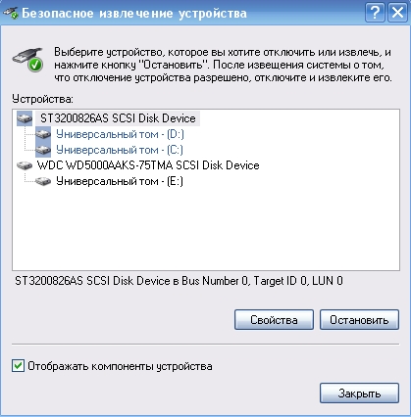Click the drive icon beside volume (C:)
This screenshot has width=411, height=417.
pyautogui.click(x=43, y=150)
